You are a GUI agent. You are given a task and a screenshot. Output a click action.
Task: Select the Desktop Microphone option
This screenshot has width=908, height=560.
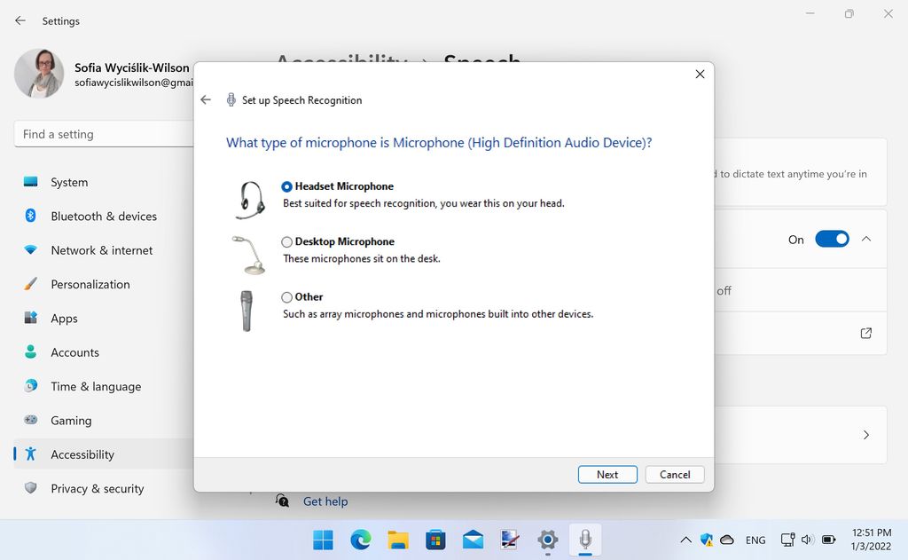click(286, 241)
